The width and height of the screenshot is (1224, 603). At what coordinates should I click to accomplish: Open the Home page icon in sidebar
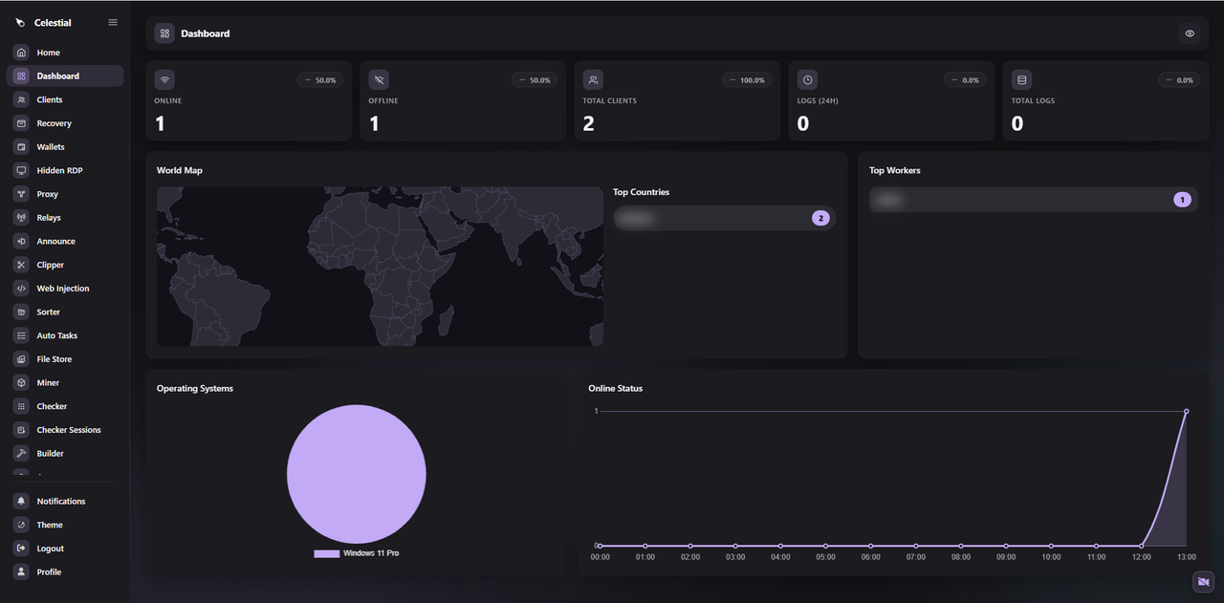(21, 53)
